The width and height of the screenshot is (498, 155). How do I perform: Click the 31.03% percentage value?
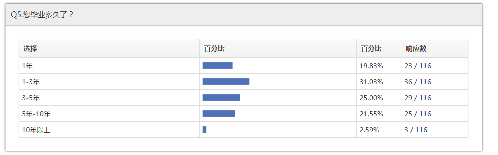point(371,82)
